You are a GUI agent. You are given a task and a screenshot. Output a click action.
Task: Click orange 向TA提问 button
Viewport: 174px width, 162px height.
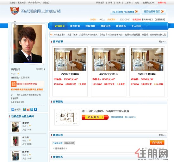coord(157,142)
